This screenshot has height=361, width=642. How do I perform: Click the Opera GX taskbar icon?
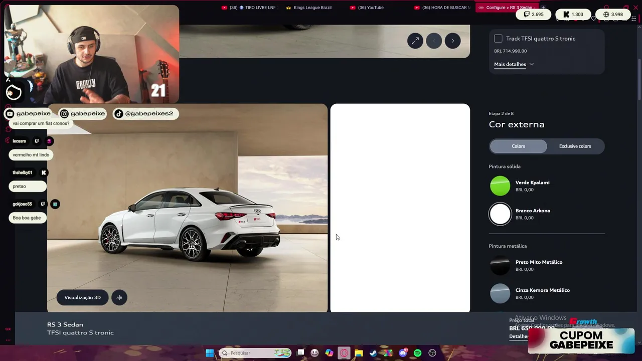click(x=344, y=353)
